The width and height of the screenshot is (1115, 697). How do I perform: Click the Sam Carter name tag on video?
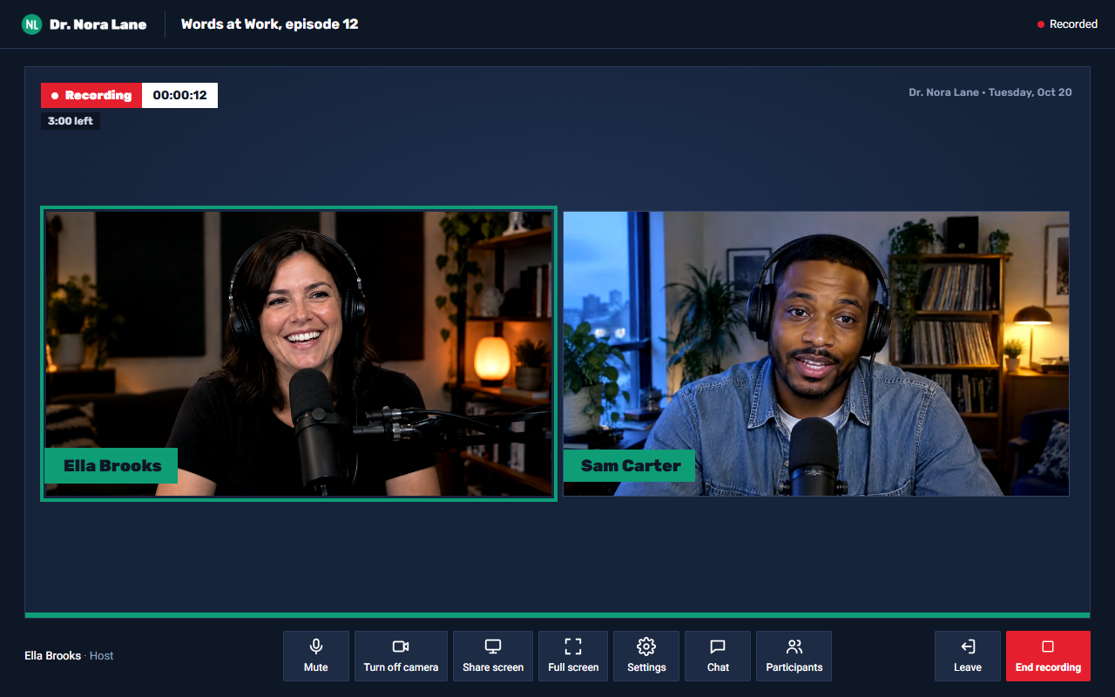(630, 465)
